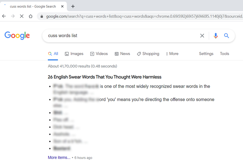Screen dimensions: 243x160
Task: Open search Tools options
Action: point(224,54)
